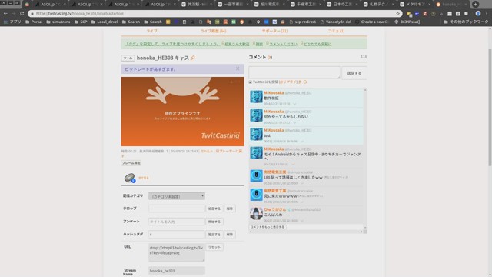The width and height of the screenshot is (492, 277).
Task: Go back using the browser back arrow
Action: (x=5, y=14)
